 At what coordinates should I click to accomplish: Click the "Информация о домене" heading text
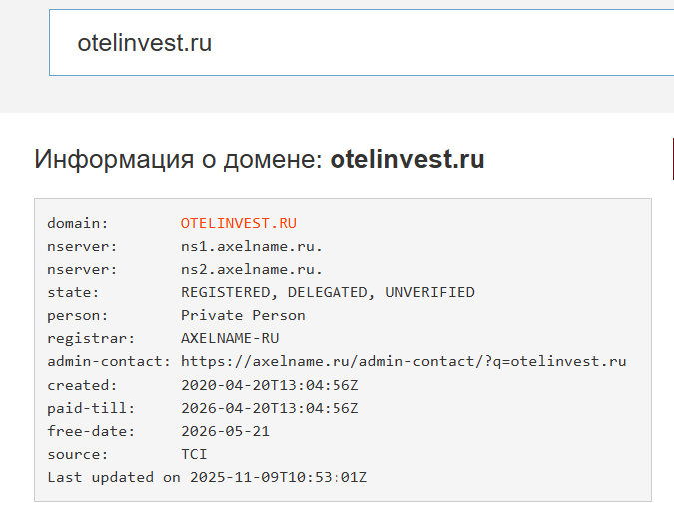pos(178,160)
